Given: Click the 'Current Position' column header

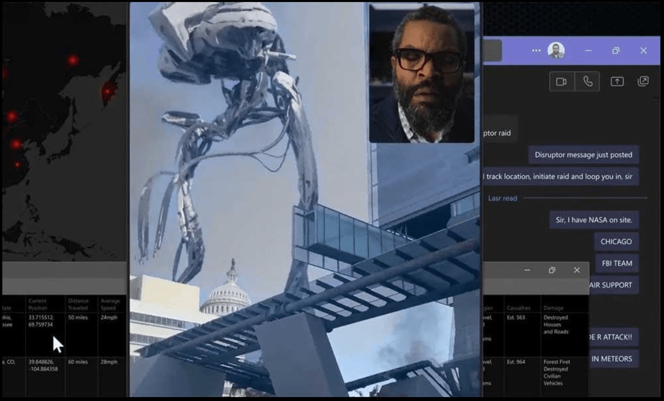Looking at the screenshot, I should 38,304.
